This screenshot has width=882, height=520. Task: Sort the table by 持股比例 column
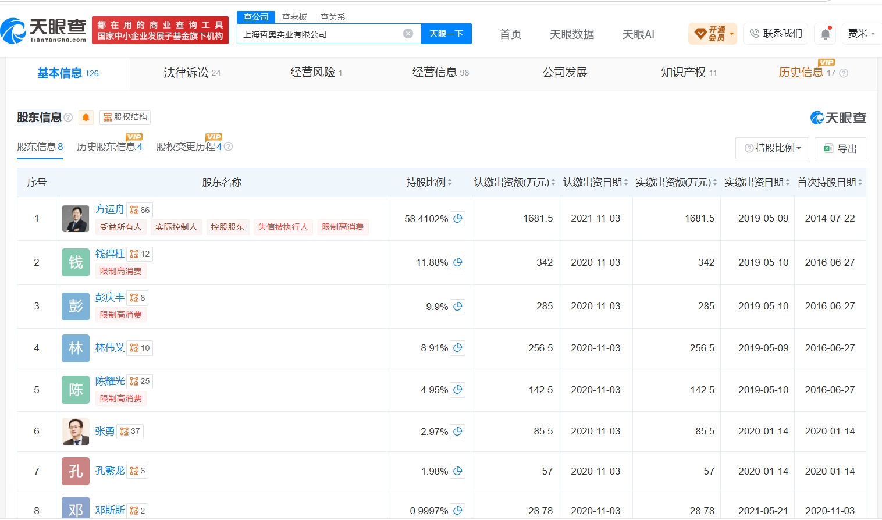pyautogui.click(x=429, y=183)
